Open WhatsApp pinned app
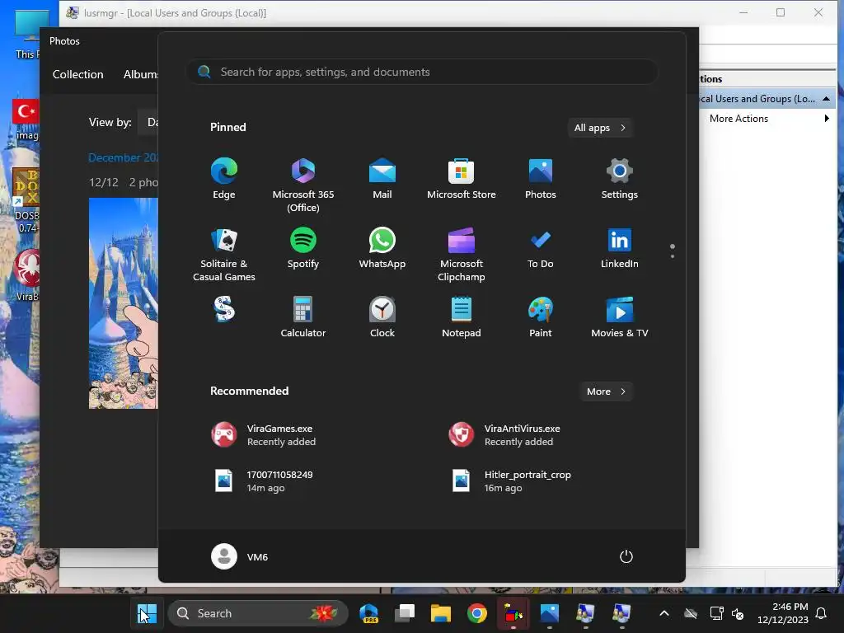Image resolution: width=844 pixels, height=633 pixels. point(382,247)
